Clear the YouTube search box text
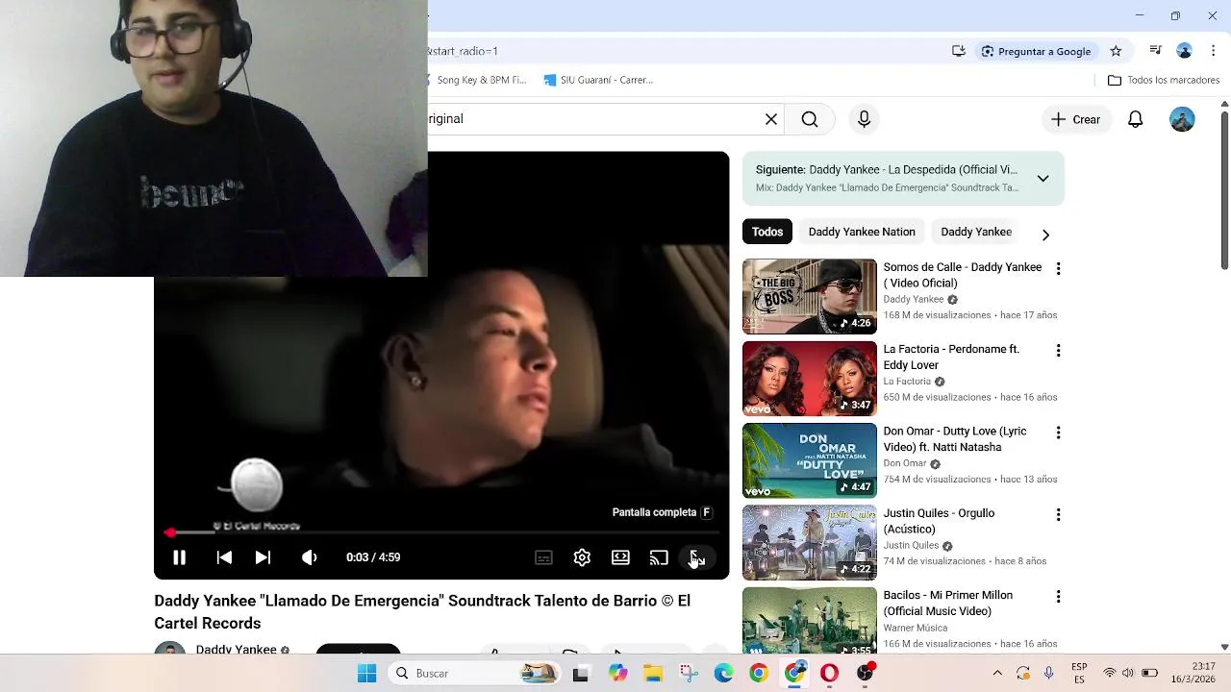The width and height of the screenshot is (1231, 692). click(x=771, y=119)
